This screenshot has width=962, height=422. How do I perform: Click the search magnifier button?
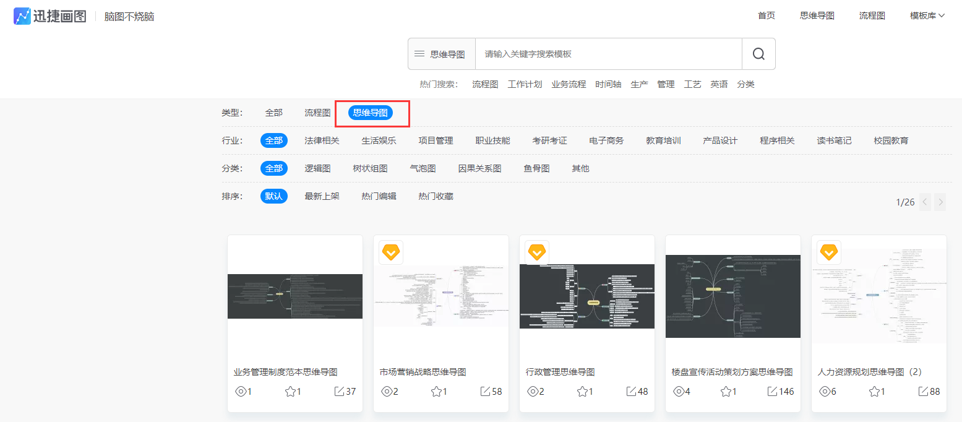[758, 54]
